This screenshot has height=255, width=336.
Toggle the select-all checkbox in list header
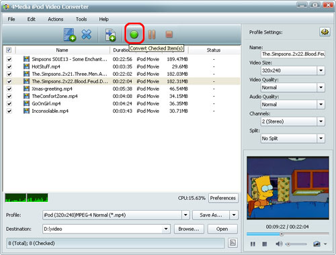(9, 50)
